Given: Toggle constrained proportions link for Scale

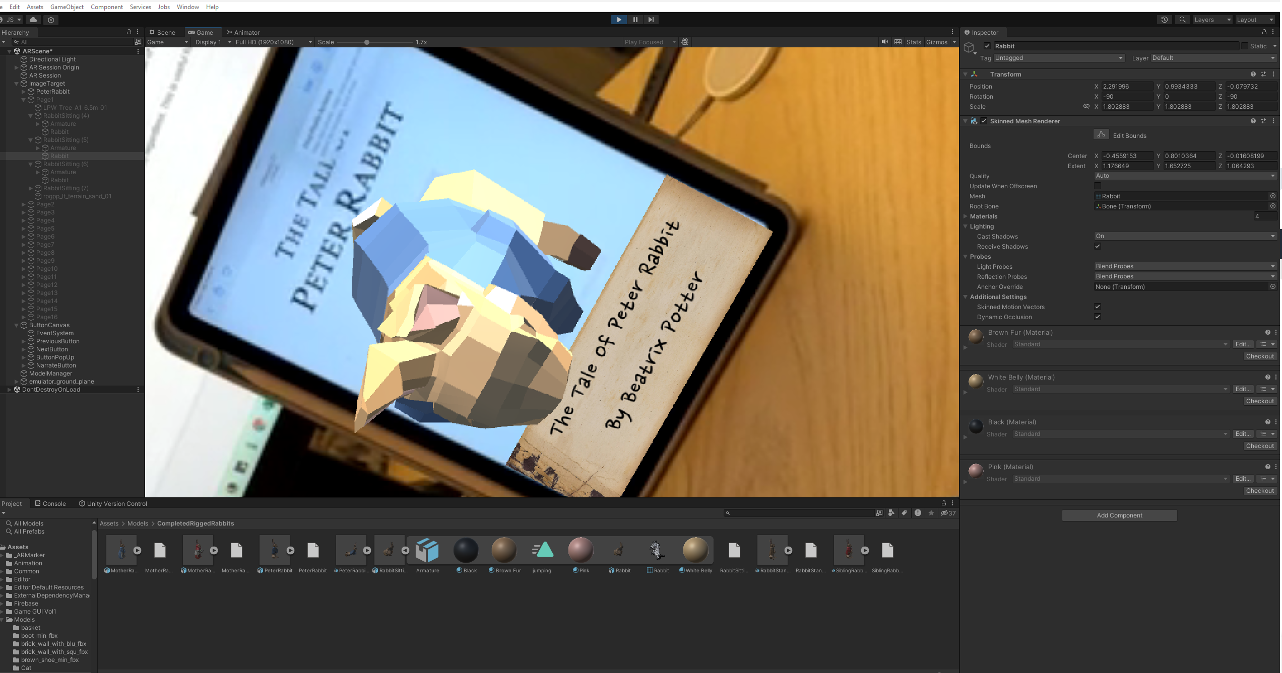Looking at the screenshot, I should tap(1086, 107).
